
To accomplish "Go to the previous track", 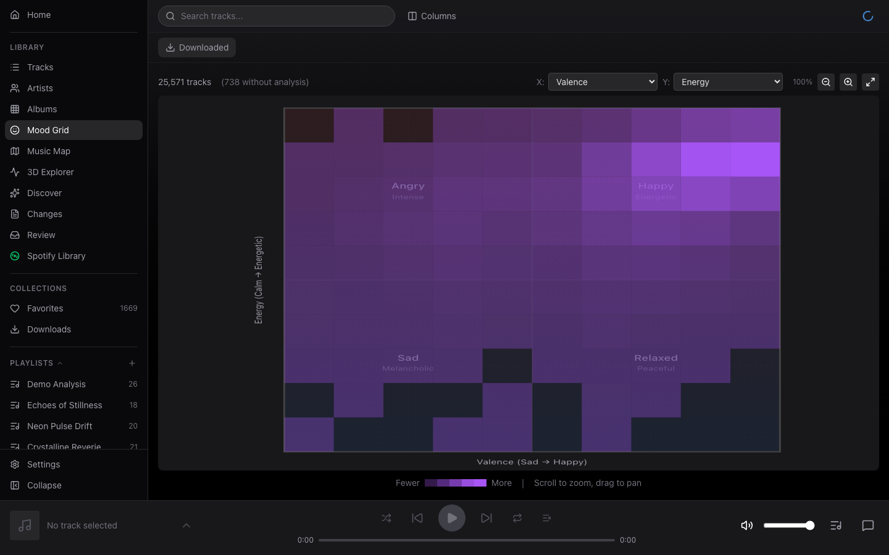I will (x=417, y=518).
